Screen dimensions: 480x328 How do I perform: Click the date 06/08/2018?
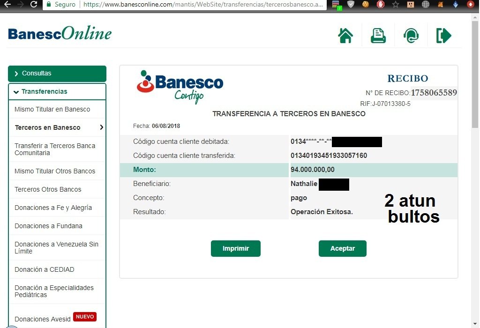pyautogui.click(x=166, y=126)
